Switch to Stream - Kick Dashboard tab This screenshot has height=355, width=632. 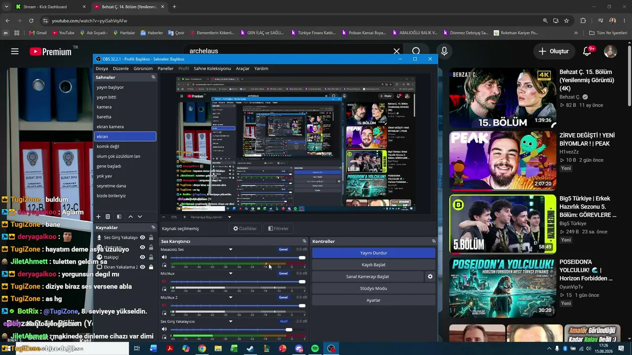coord(50,7)
